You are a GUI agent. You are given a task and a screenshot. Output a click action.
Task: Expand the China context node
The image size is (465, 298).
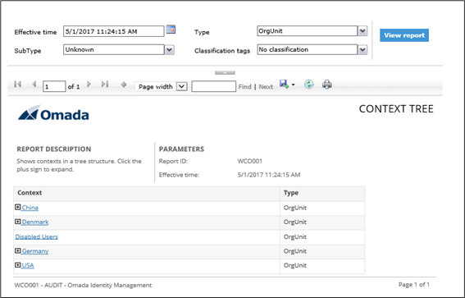[x=18, y=207]
